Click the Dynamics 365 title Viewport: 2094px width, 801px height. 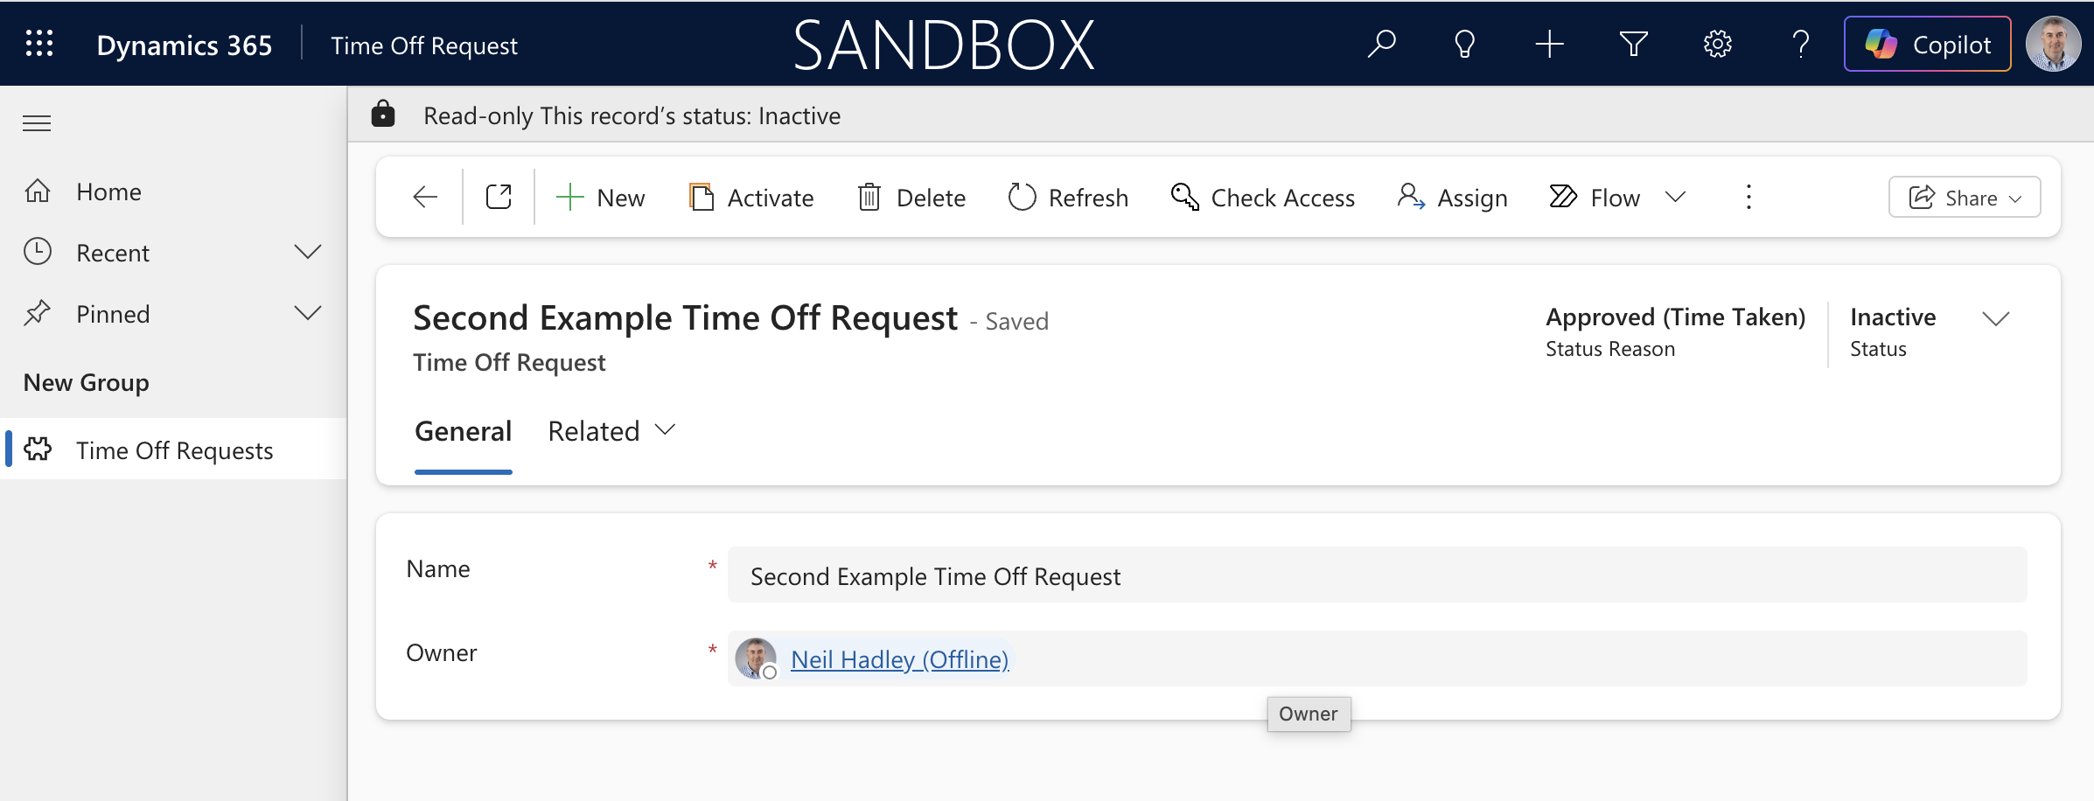(x=184, y=45)
